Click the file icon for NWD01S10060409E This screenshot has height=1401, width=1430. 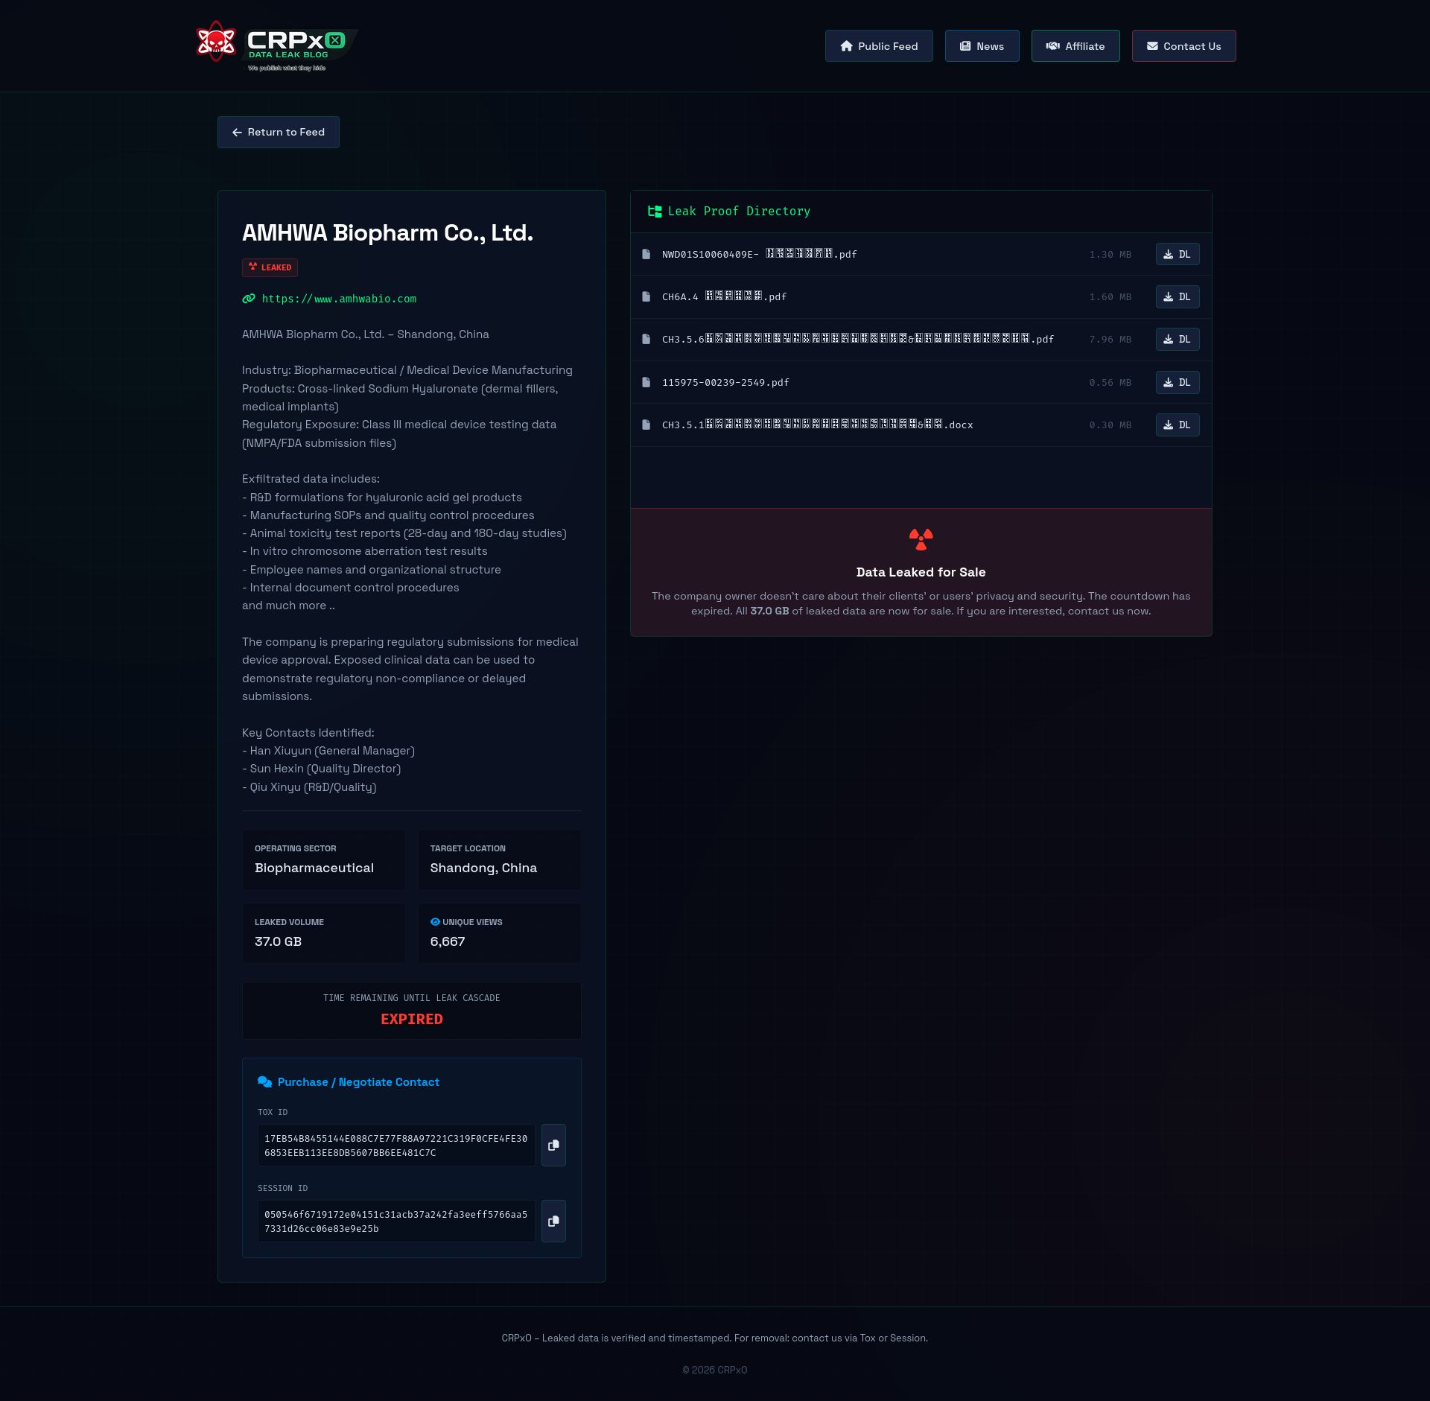(646, 255)
